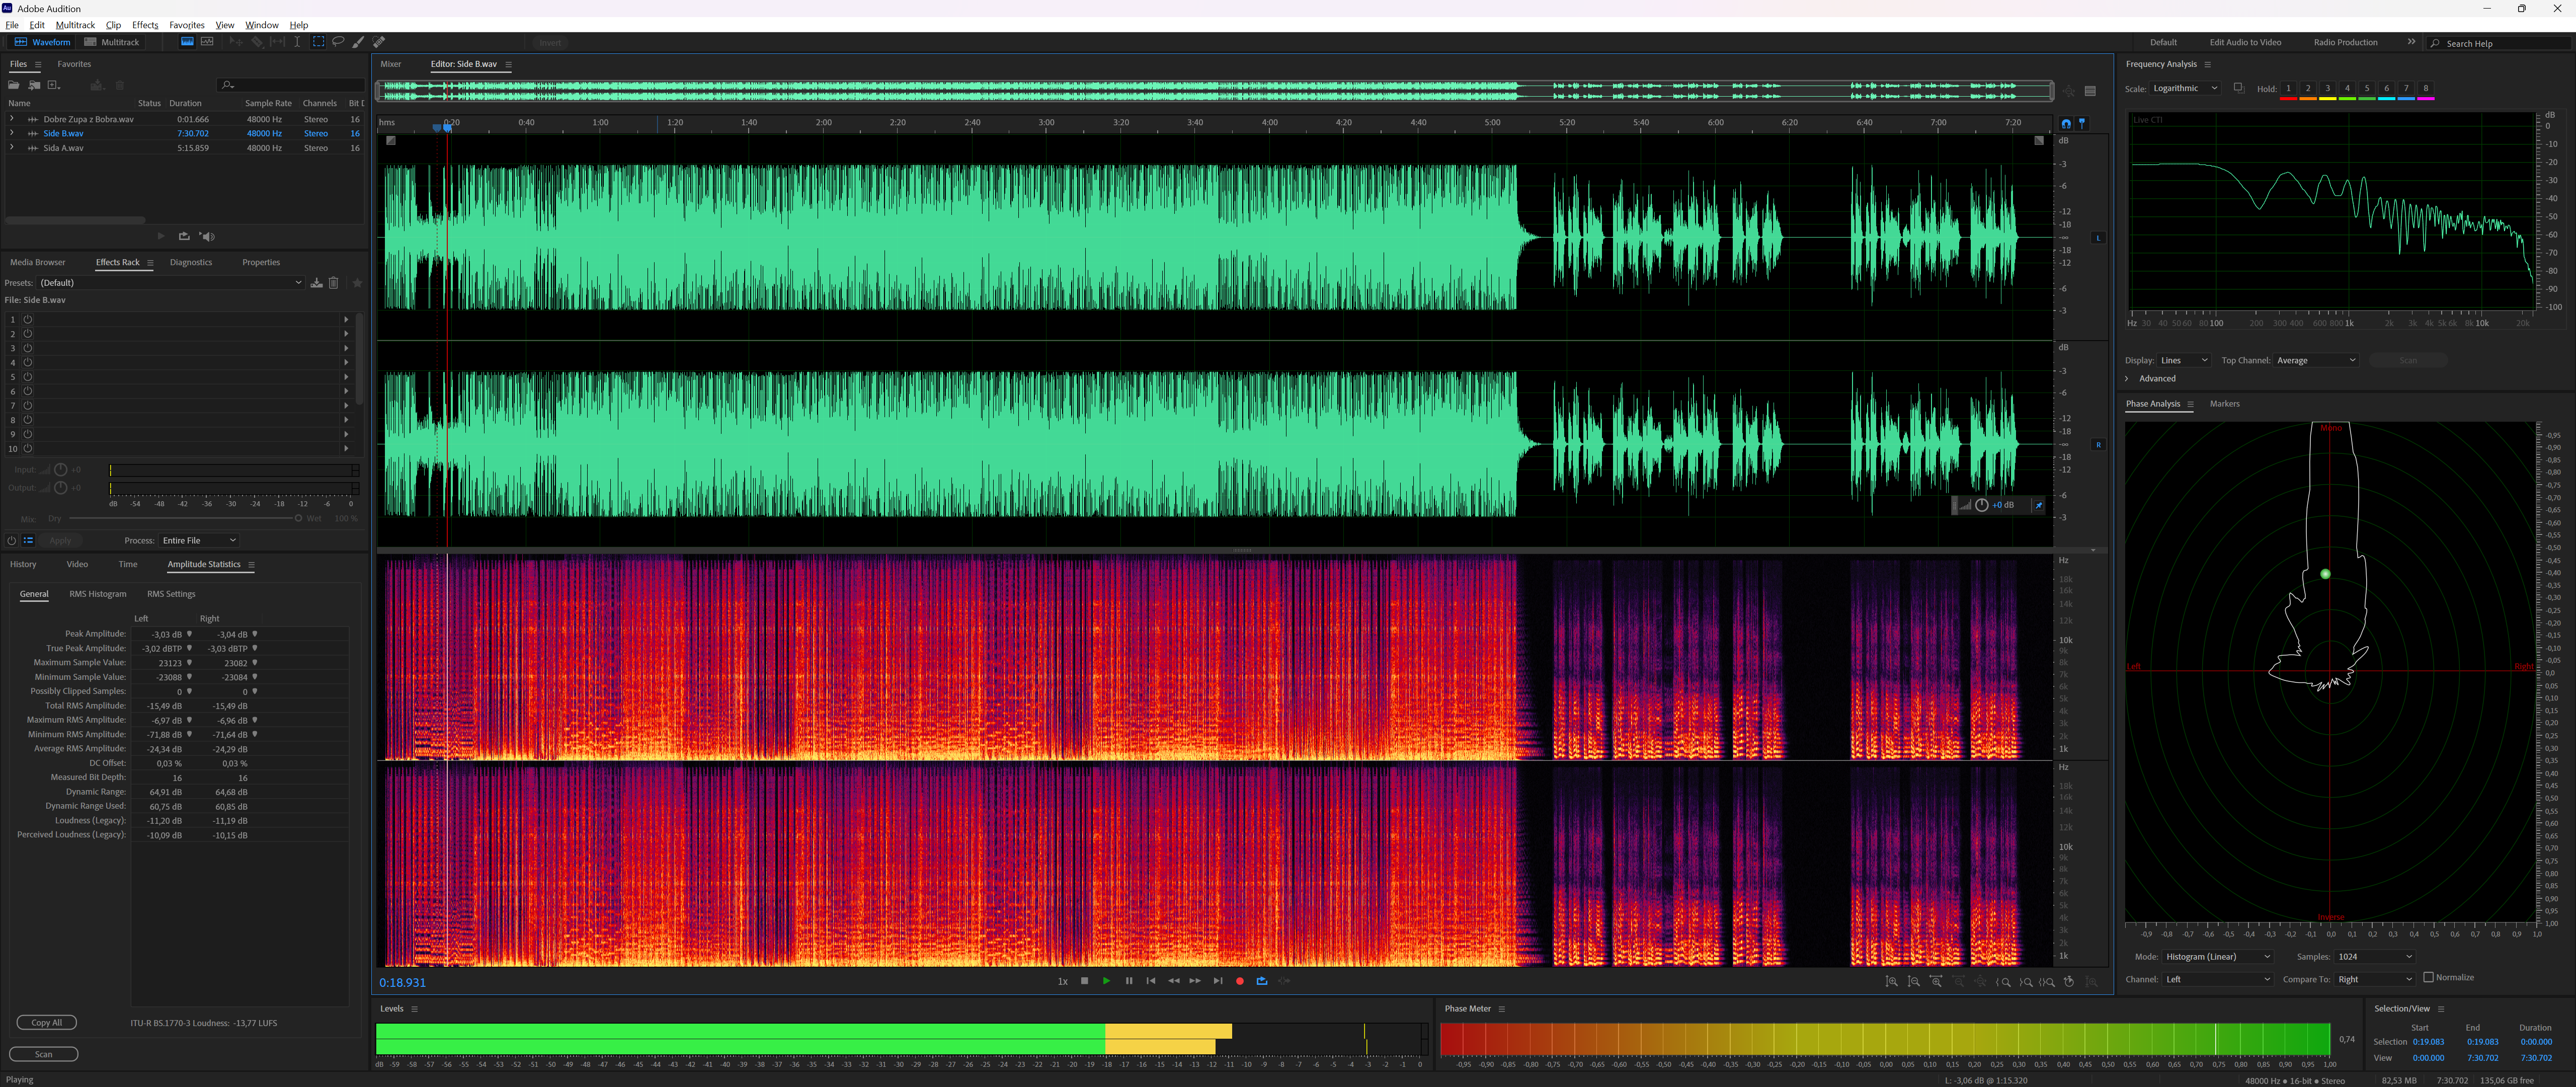Stop playback with the Stop button
The height and width of the screenshot is (1087, 2576).
(x=1084, y=981)
